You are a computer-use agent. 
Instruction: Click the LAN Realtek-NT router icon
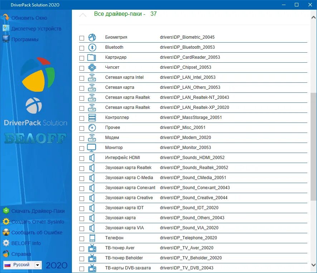(92, 97)
